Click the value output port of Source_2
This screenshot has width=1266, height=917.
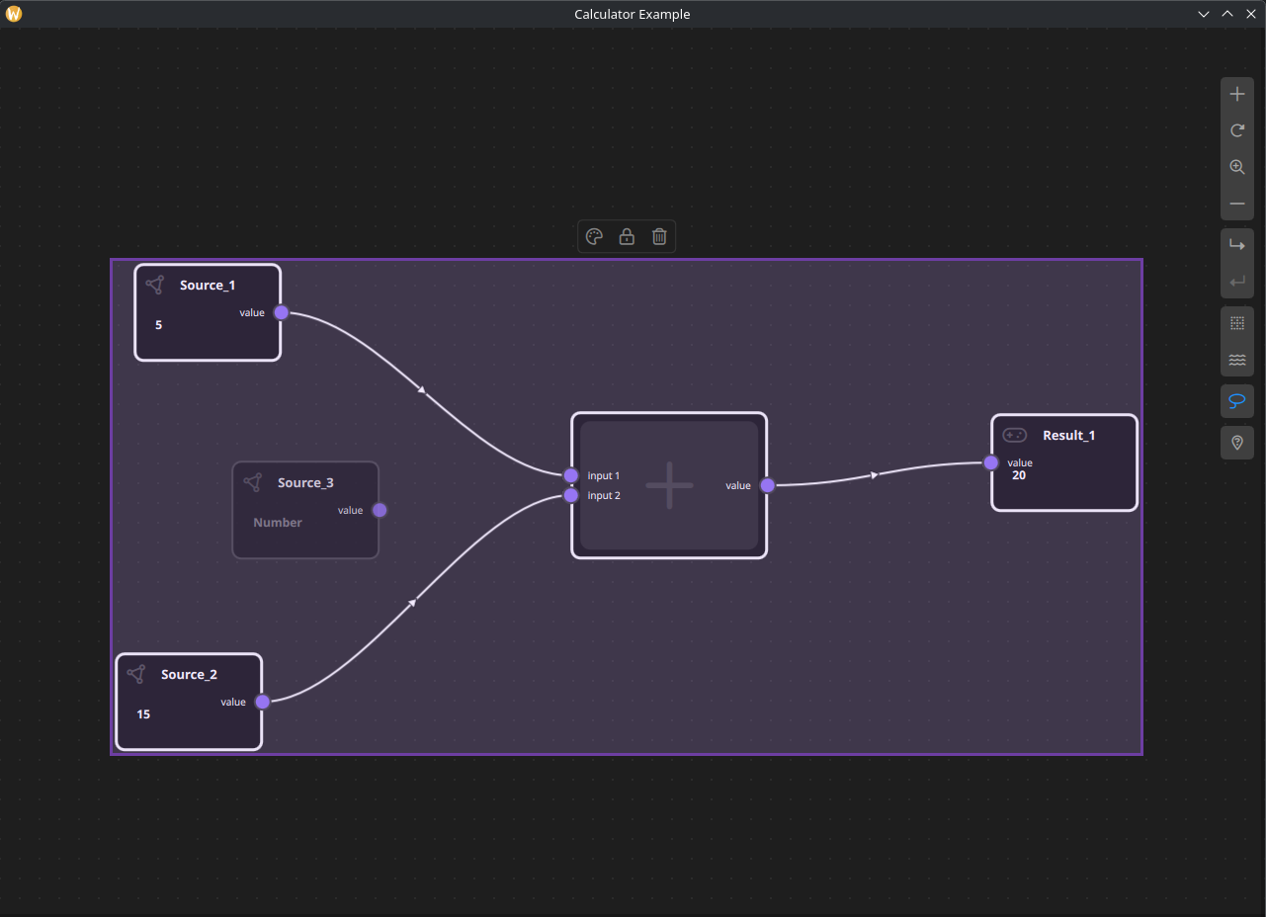tap(262, 702)
